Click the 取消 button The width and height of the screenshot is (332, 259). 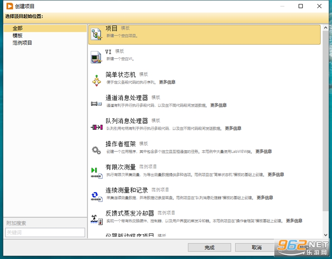tap(256, 247)
